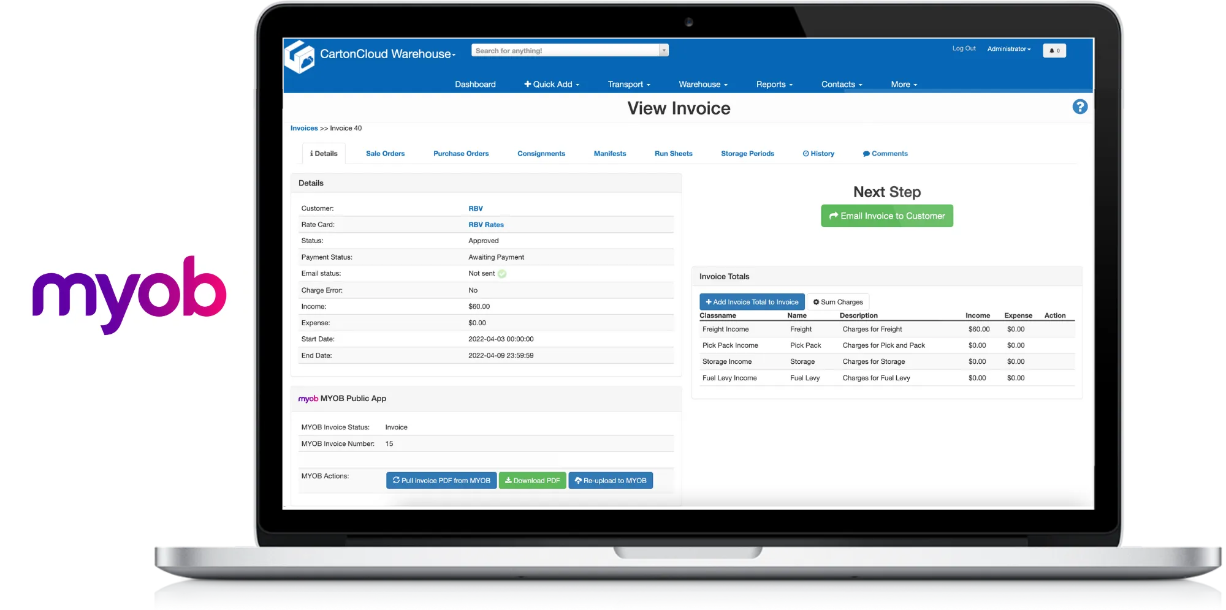Click the Sum Charges gear icon

point(815,301)
